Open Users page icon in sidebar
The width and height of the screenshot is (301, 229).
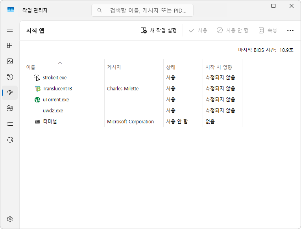(x=10, y=108)
